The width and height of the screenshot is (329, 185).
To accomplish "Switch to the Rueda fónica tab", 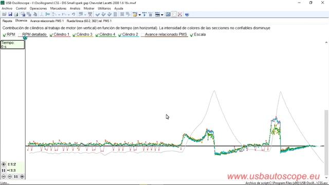I will point(89,21).
